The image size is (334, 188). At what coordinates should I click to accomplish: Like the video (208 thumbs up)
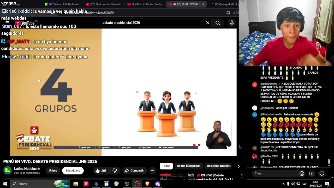pyautogui.click(x=101, y=171)
